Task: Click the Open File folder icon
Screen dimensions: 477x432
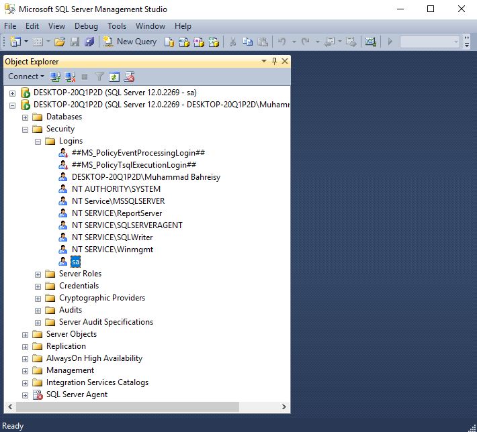Action: pyautogui.click(x=60, y=42)
